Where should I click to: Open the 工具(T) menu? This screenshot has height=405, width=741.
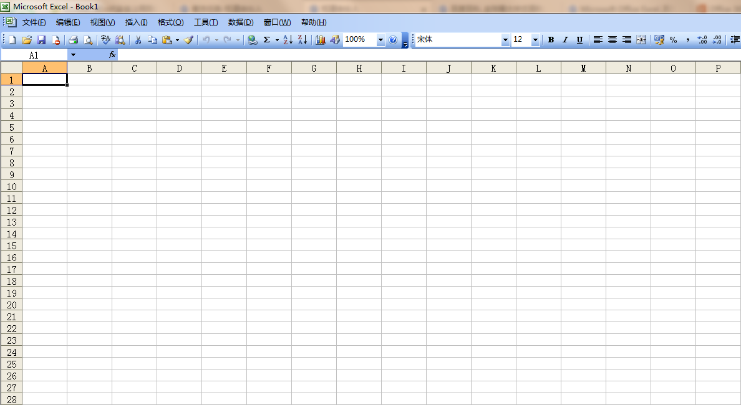[206, 22]
